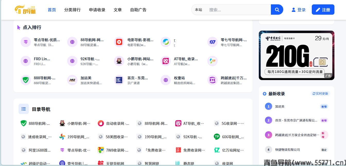Click the KYE icon of 跨越速运
The width and height of the screenshot is (346, 166).
[212, 80]
